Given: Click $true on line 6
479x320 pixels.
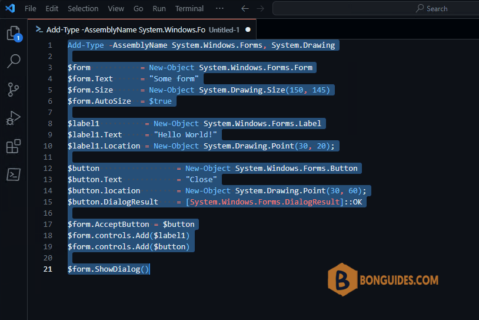Looking at the screenshot, I should pyautogui.click(x=161, y=101).
